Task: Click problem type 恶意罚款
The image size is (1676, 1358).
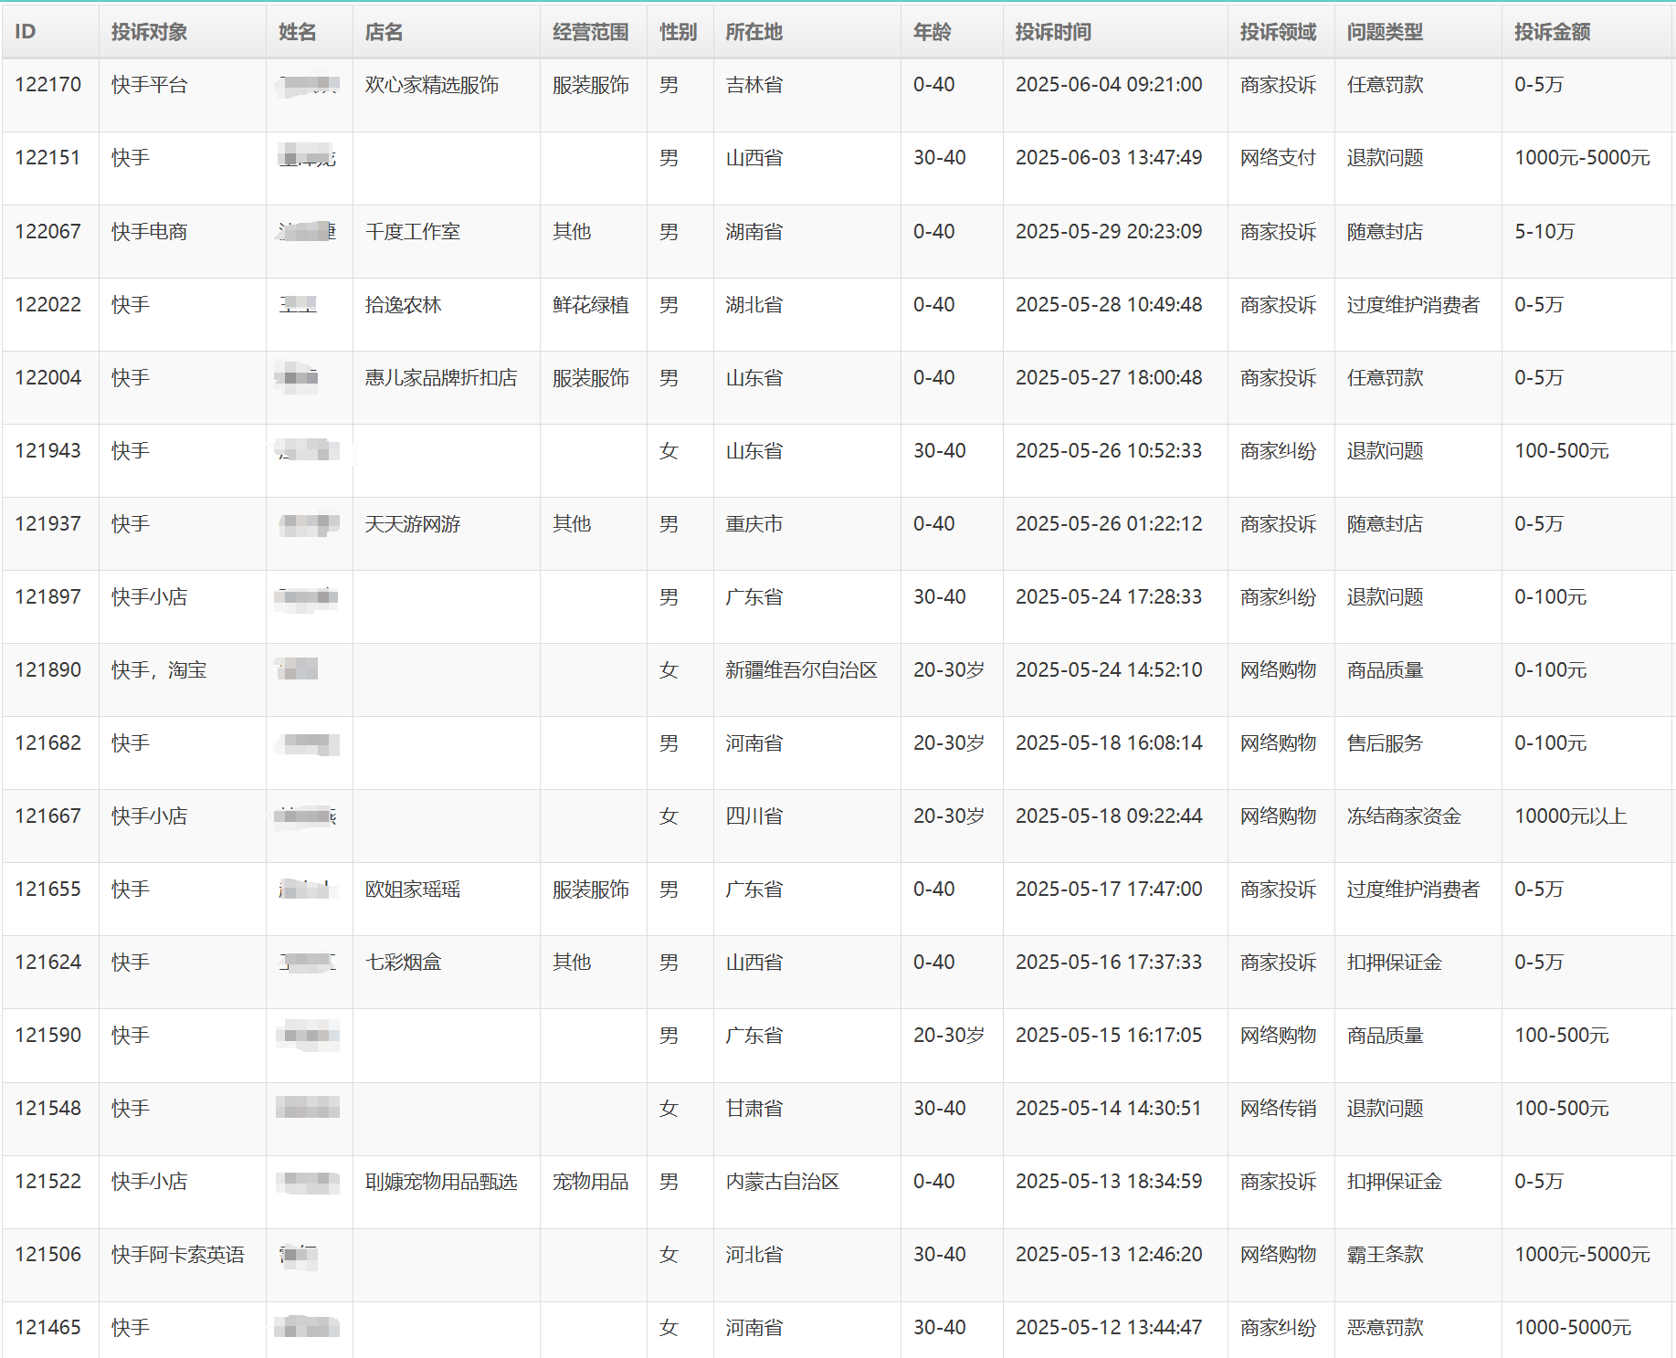Action: point(1385,1328)
